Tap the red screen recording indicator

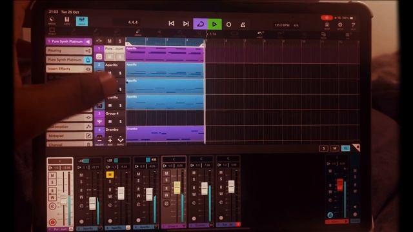coord(327,17)
